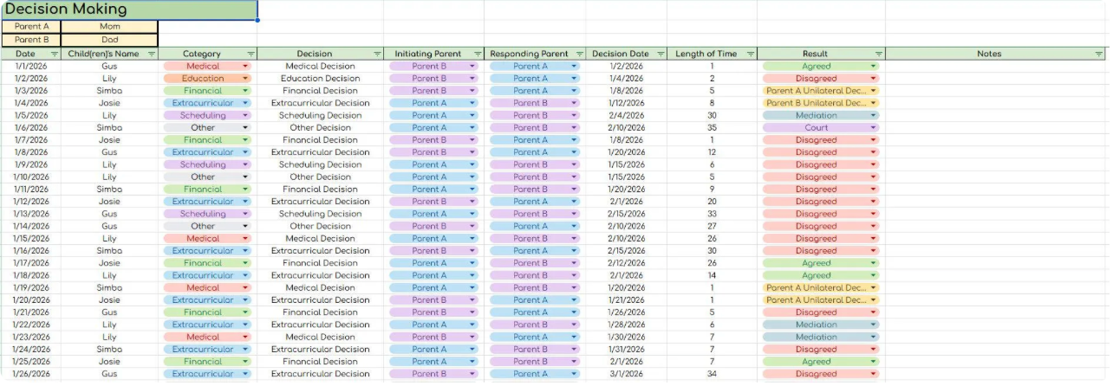Select 'Scheduling Decision' in the 1/13/2026 row
The image size is (1113, 386).
(321, 214)
